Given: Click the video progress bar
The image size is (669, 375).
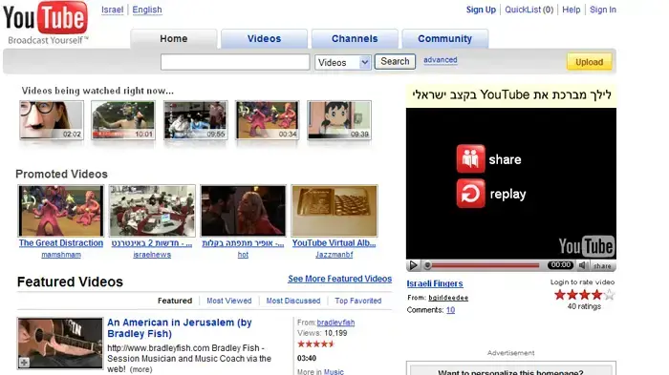Looking at the screenshot, I should (x=486, y=265).
